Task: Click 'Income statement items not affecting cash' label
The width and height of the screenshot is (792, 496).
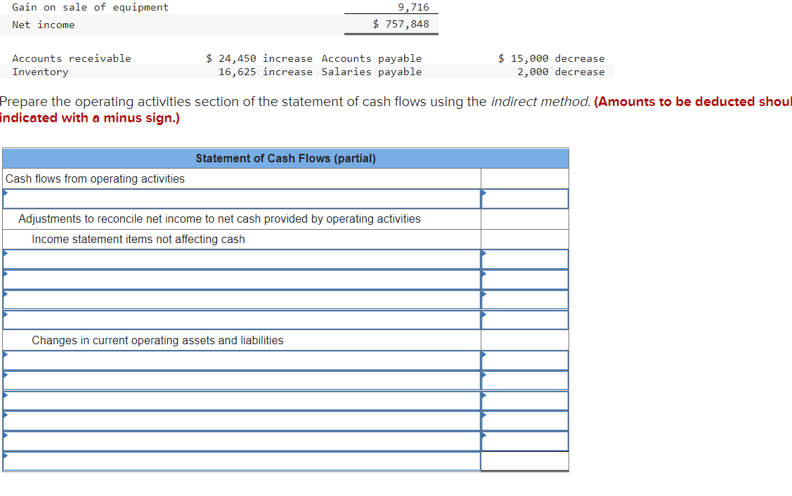Action: pos(138,239)
